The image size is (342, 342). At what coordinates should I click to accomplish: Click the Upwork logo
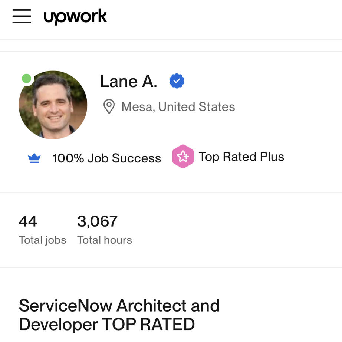point(75,17)
